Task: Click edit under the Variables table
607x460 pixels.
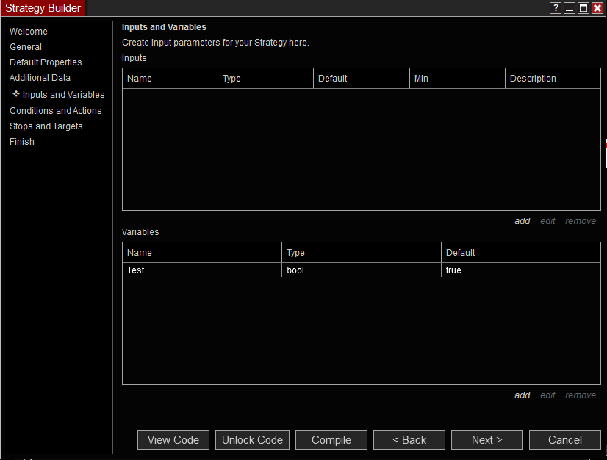Action: [547, 395]
